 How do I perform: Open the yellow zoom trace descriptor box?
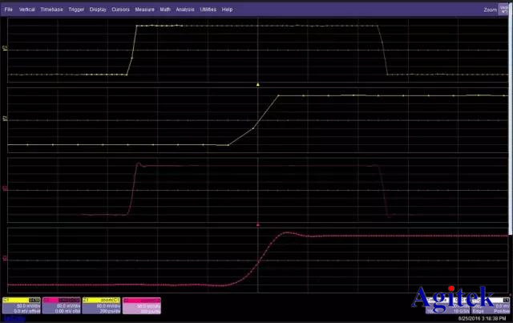[100, 305]
